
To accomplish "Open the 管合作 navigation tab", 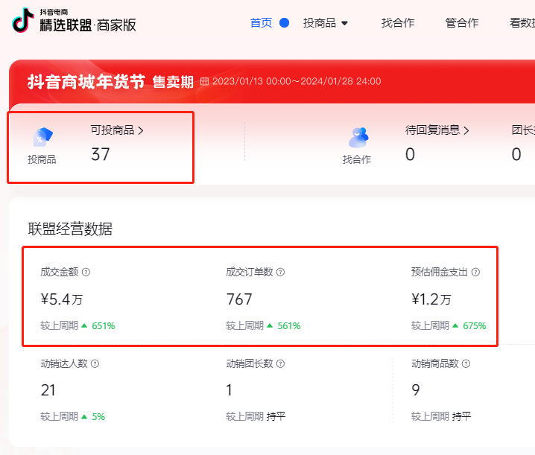I will pos(462,23).
